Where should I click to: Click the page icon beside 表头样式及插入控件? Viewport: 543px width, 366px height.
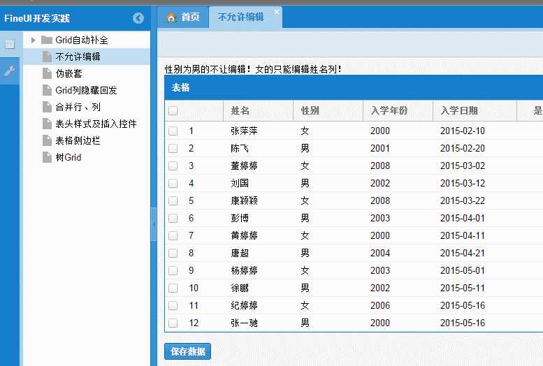point(47,124)
